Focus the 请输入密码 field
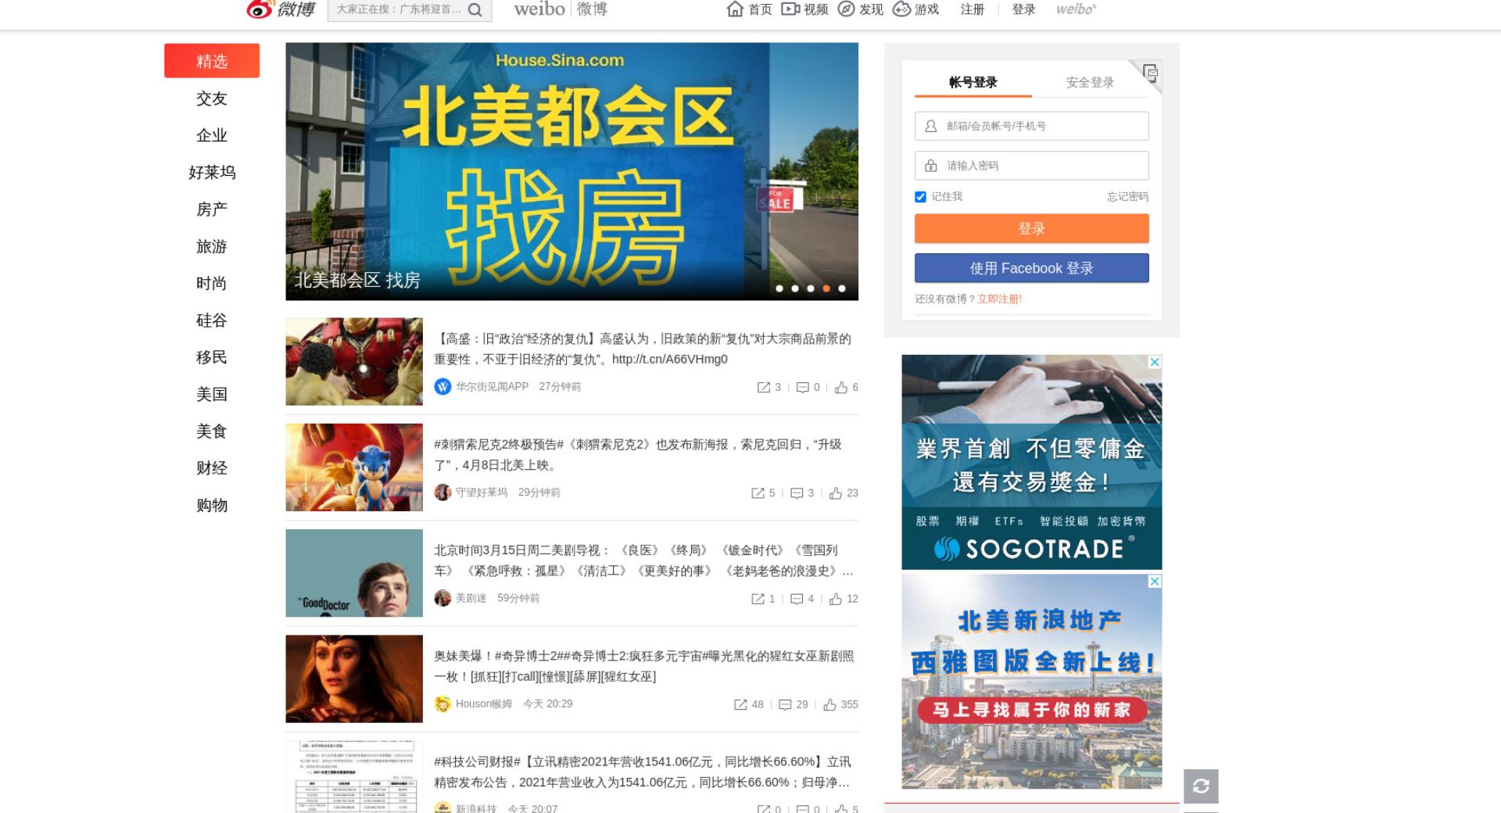Image resolution: width=1501 pixels, height=813 pixels. pyautogui.click(x=1032, y=166)
